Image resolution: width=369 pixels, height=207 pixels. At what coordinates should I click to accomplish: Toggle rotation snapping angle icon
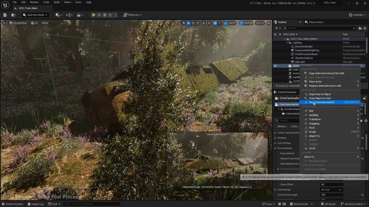226,23
